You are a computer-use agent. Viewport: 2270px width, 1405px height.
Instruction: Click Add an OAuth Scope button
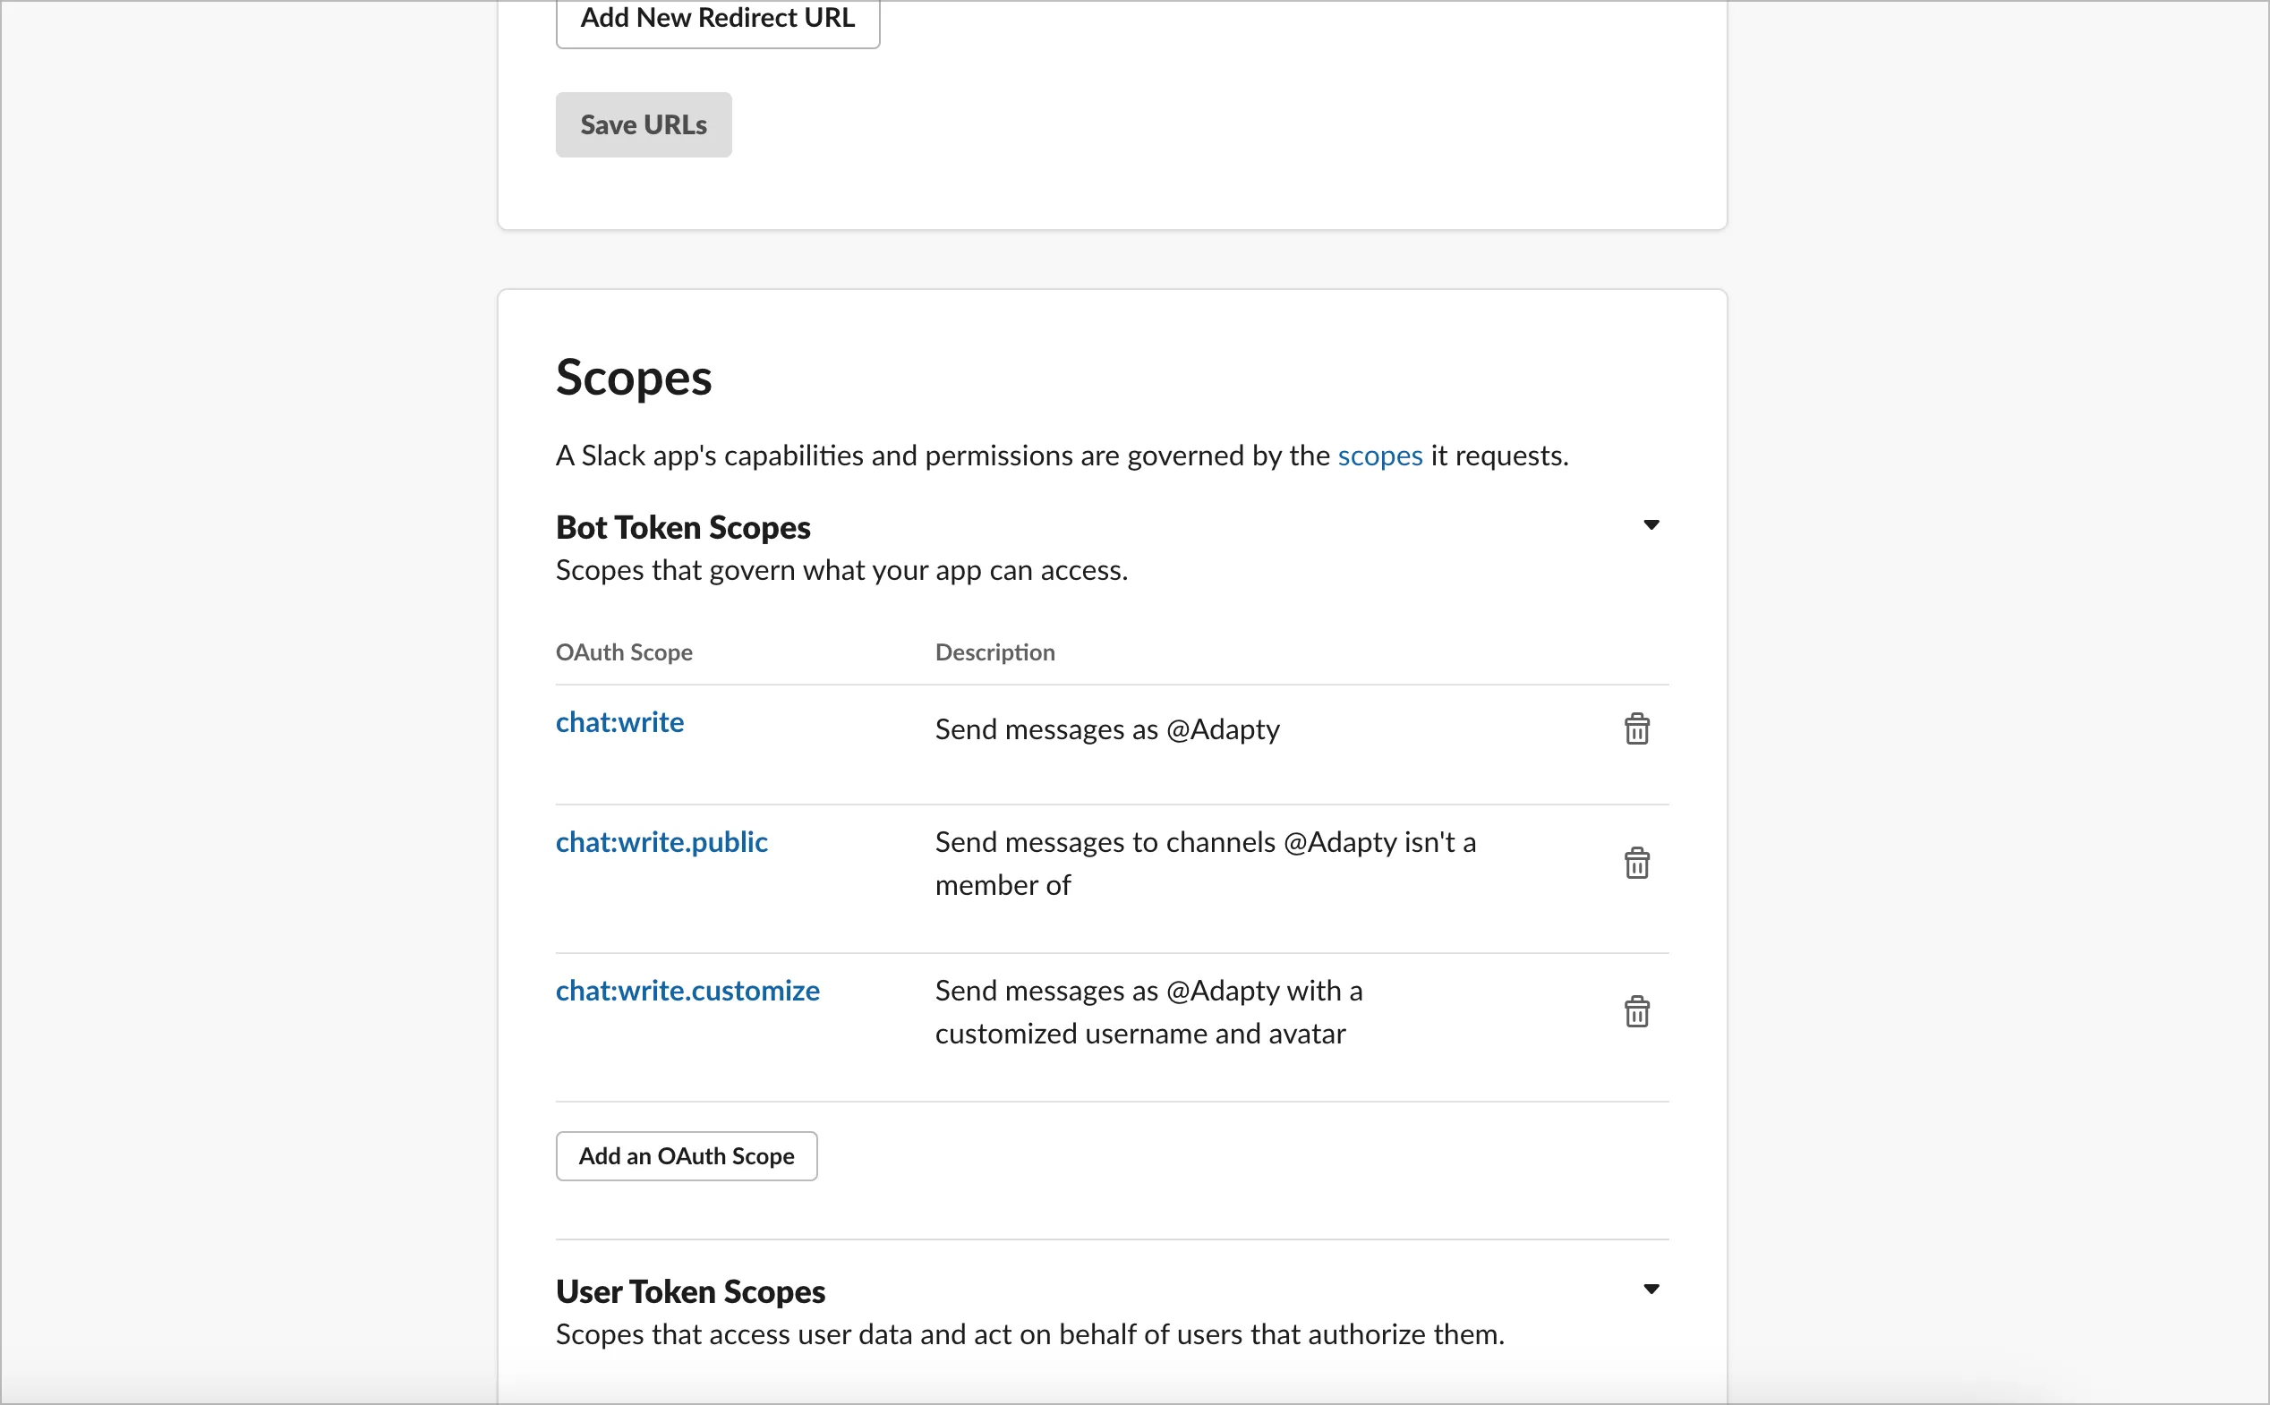coord(686,1156)
